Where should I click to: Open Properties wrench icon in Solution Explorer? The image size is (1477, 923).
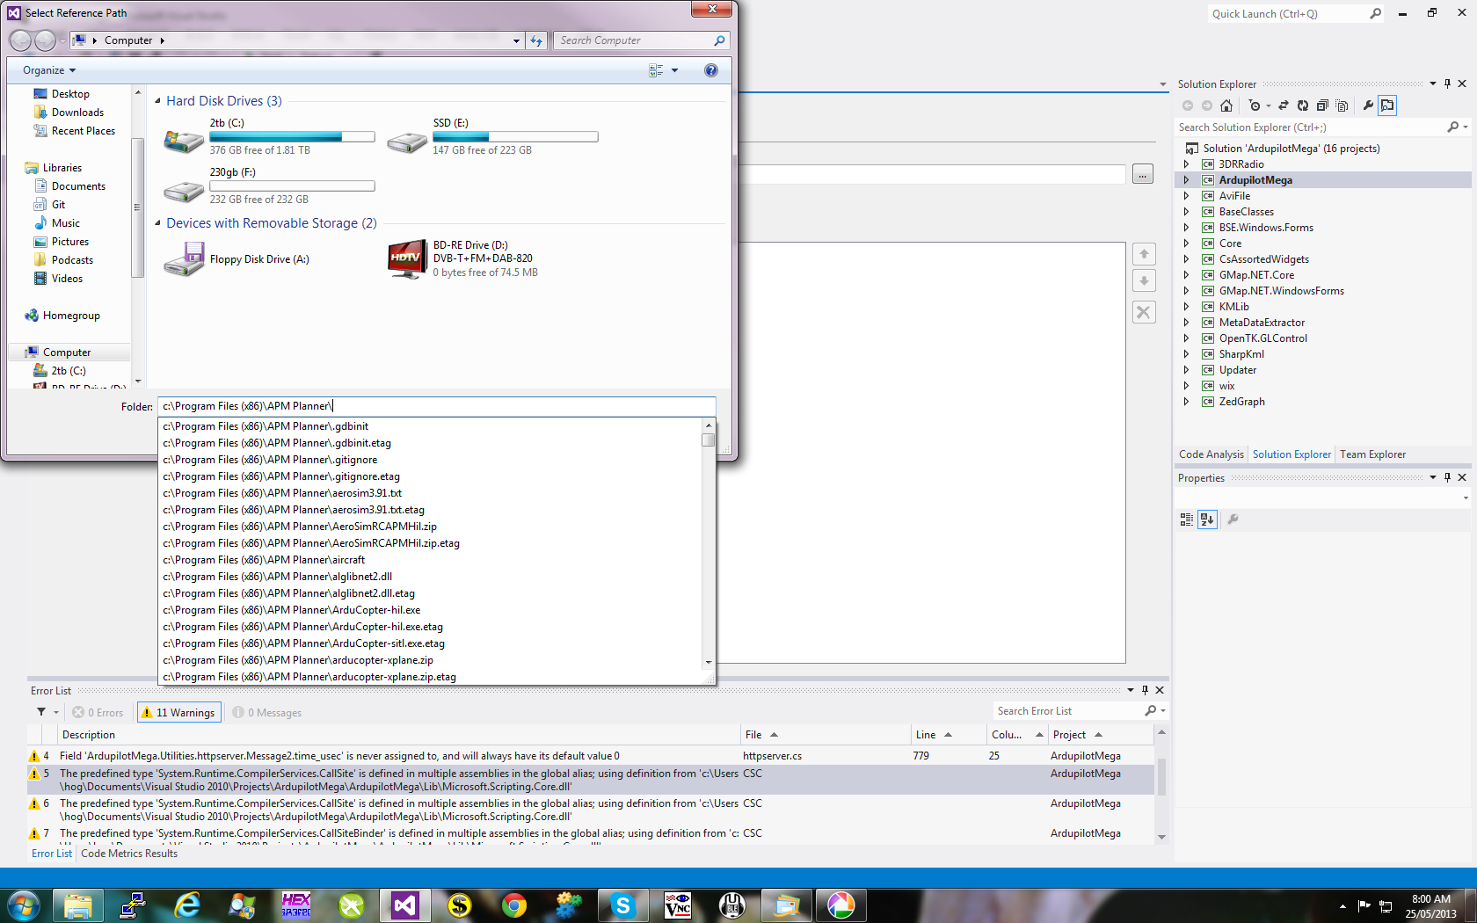tap(1368, 105)
